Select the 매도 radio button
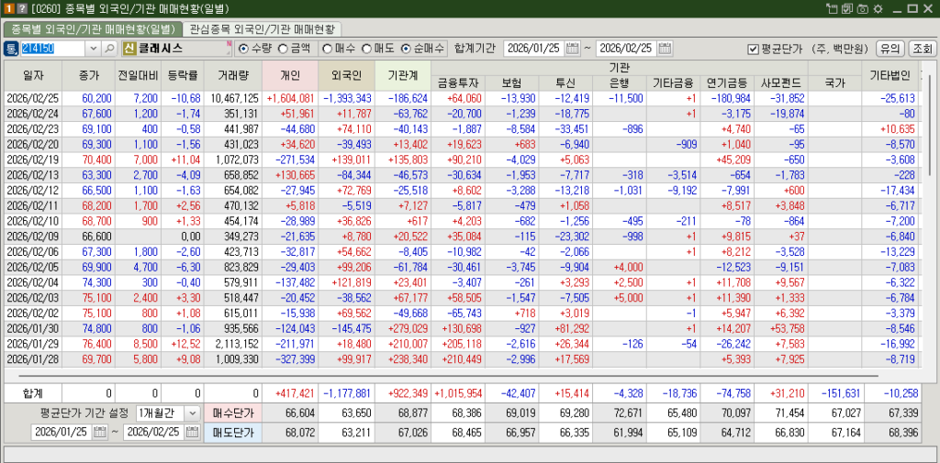 [x=365, y=49]
